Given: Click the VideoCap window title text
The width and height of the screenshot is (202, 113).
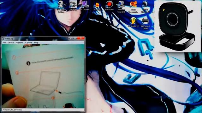Looking at the screenshot, I should click(x=9, y=39).
